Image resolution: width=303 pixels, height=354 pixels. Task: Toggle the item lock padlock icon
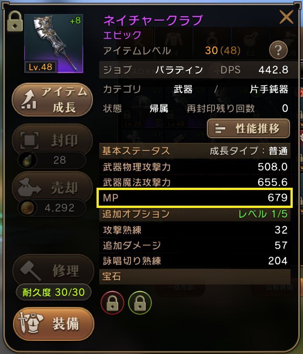tap(15, 22)
